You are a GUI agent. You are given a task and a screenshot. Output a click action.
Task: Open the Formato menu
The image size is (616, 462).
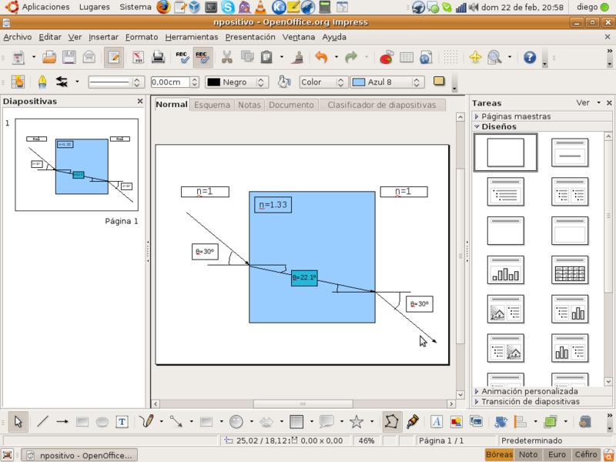click(142, 37)
